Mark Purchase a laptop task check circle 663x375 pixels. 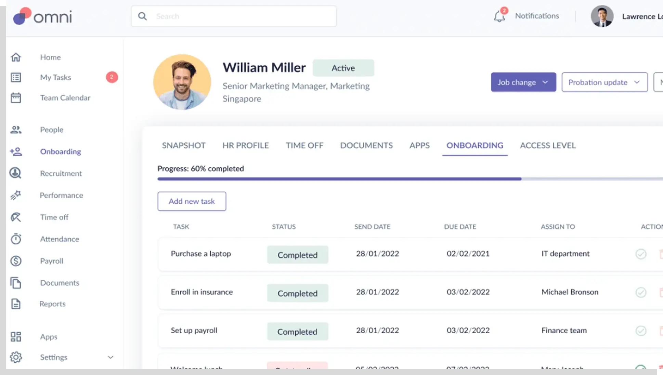[641, 254]
